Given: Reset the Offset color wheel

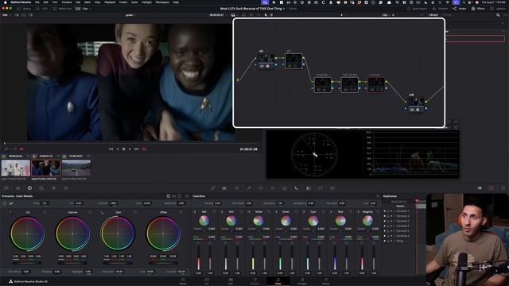Looking at the screenshot, I should (x=181, y=212).
